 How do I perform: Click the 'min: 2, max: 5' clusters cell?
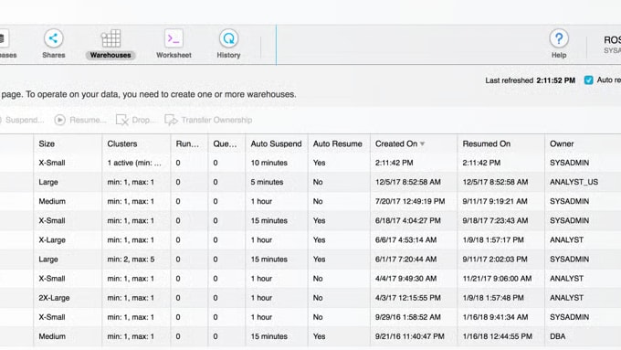[x=131, y=260]
